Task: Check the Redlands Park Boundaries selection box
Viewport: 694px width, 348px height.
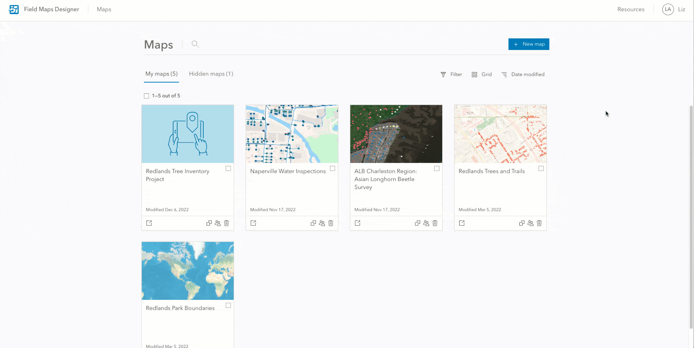Action: coord(228,305)
